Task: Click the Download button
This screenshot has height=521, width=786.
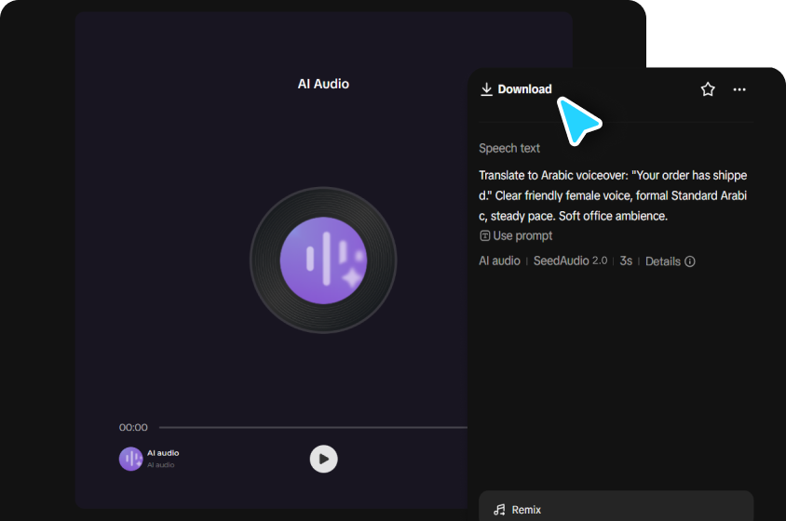Action: (x=516, y=89)
